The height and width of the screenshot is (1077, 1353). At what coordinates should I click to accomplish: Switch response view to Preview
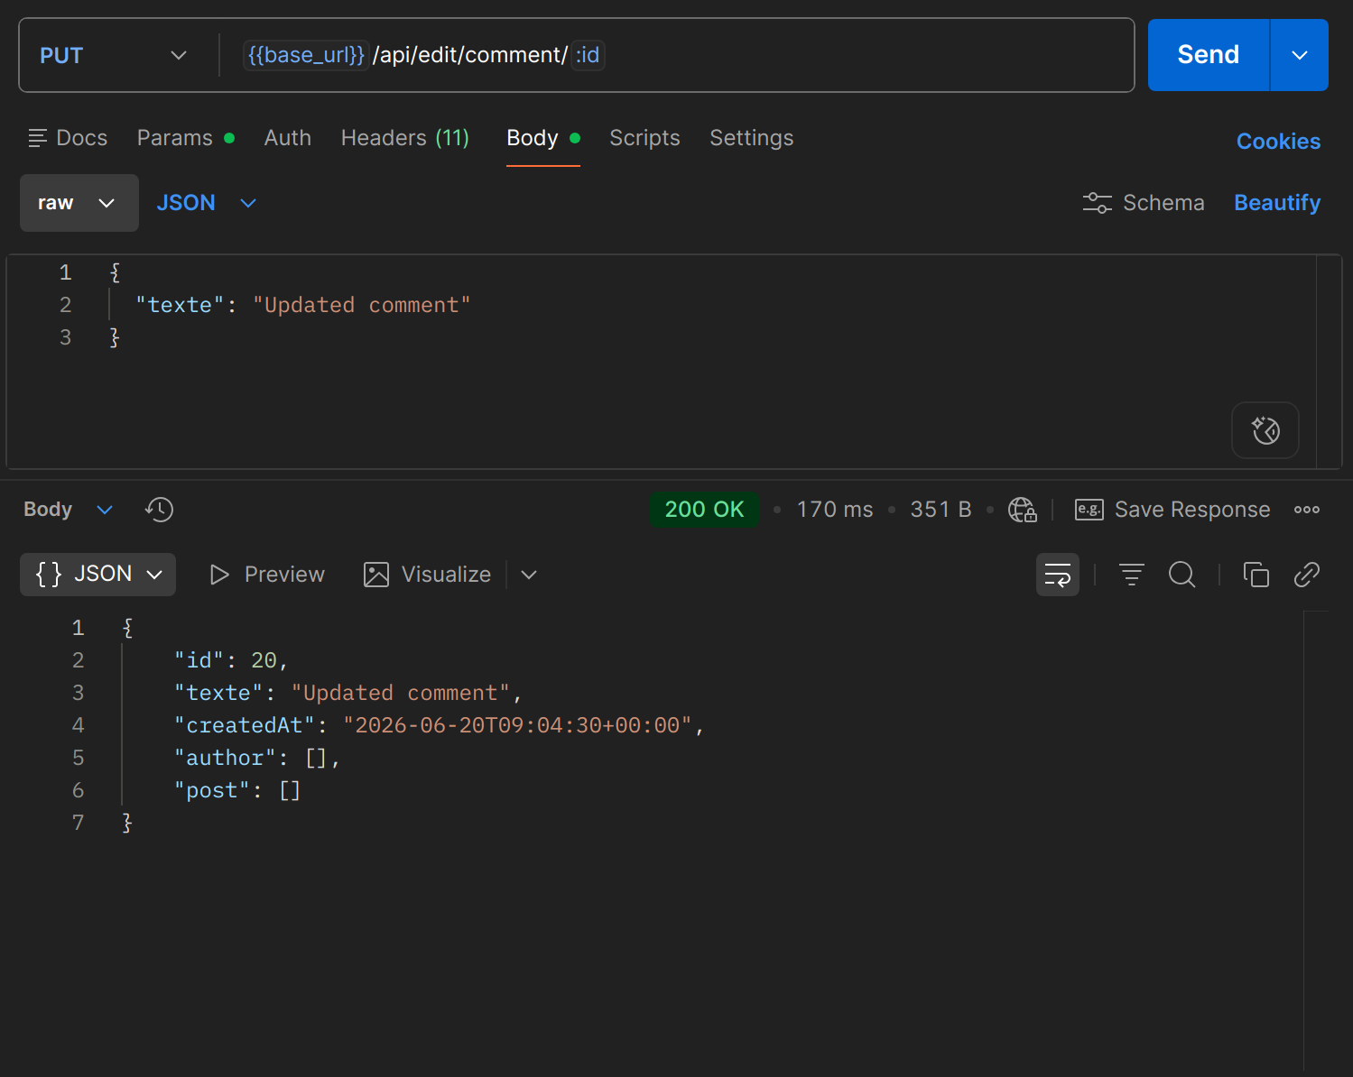(x=267, y=575)
